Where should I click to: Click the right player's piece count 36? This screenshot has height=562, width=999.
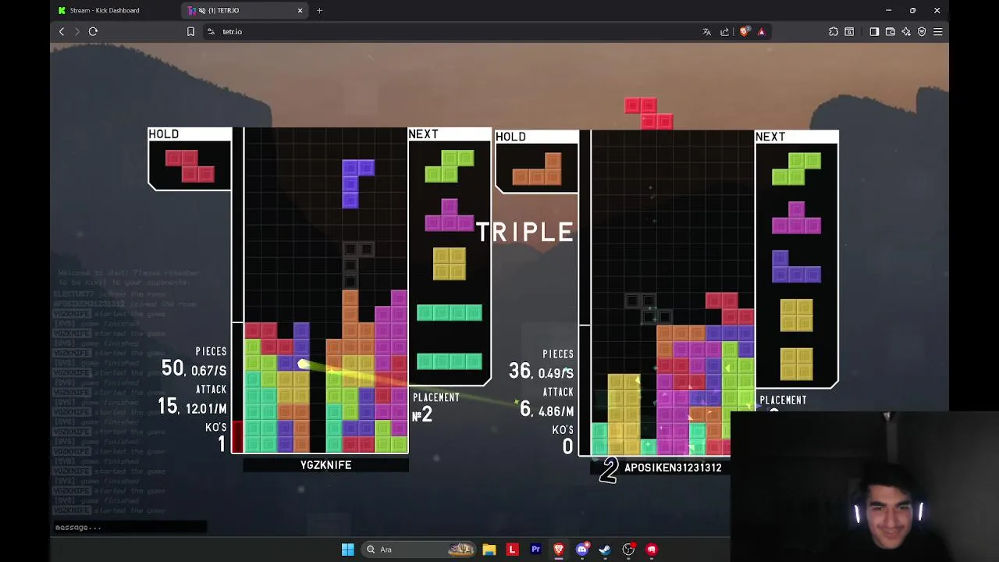[x=520, y=371]
